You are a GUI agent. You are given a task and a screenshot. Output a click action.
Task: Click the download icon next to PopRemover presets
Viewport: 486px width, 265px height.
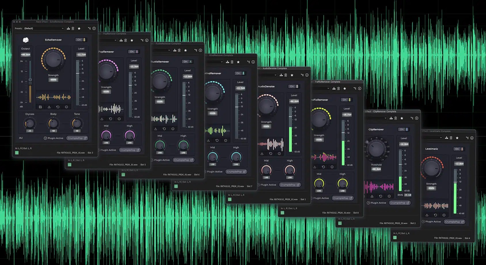(121, 40)
